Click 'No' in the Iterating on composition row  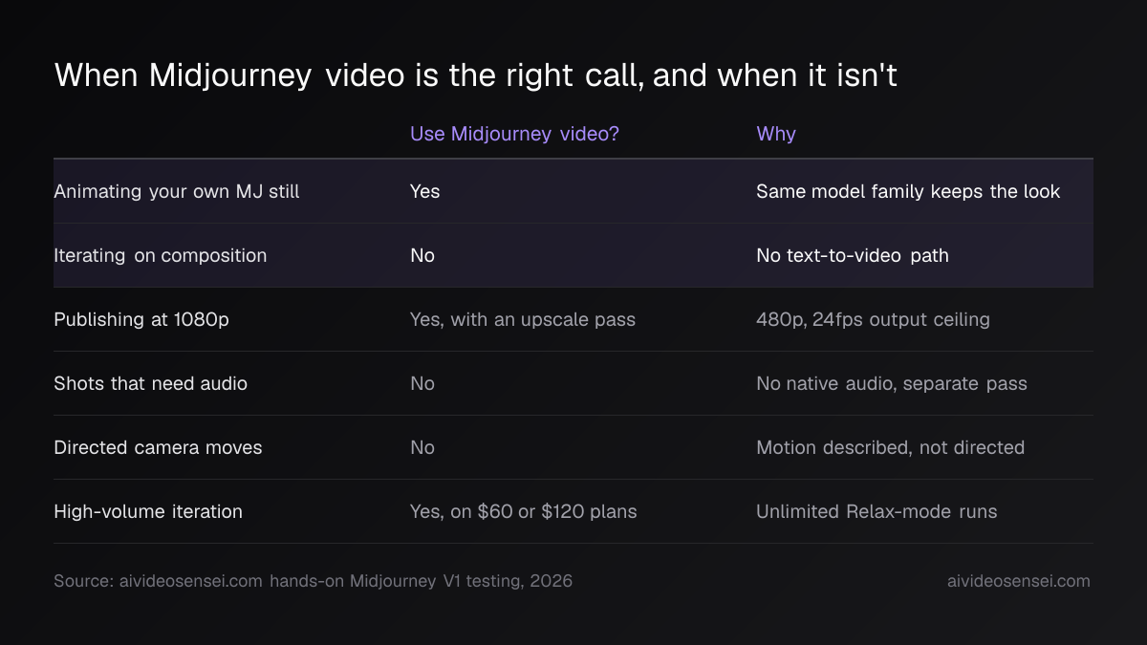(422, 255)
